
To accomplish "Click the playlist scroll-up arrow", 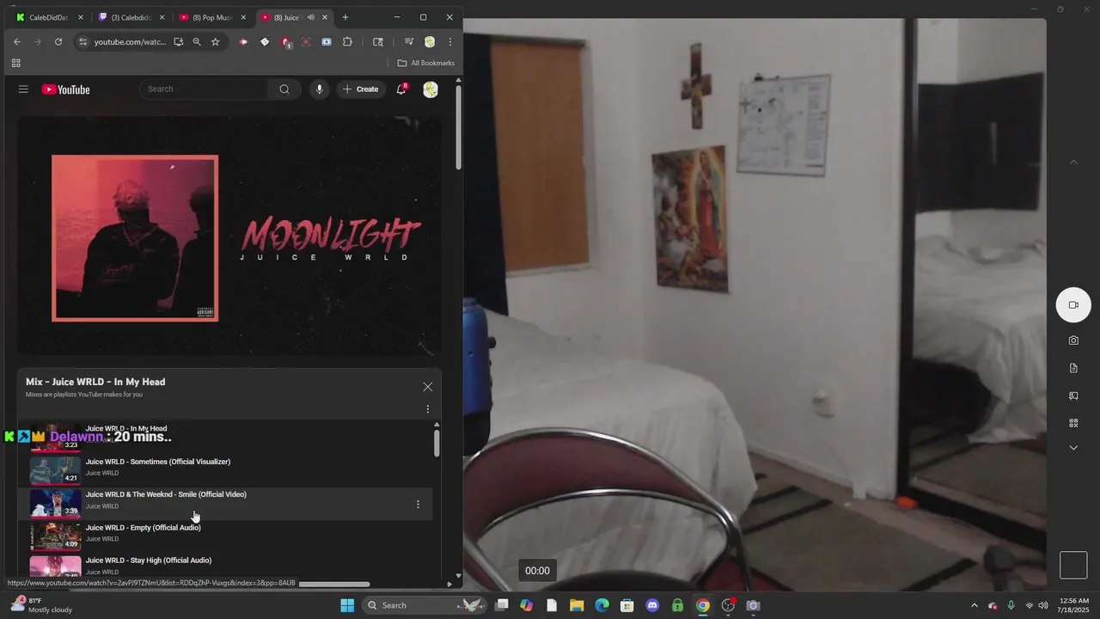I will [x=437, y=425].
